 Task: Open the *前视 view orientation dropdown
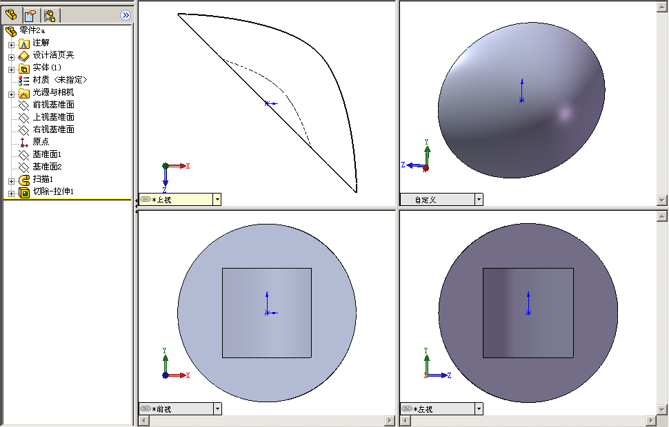[x=217, y=409]
